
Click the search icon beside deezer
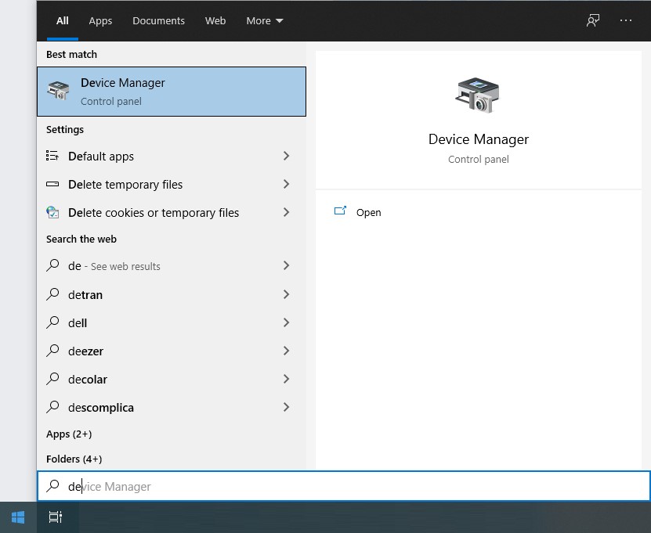52,351
